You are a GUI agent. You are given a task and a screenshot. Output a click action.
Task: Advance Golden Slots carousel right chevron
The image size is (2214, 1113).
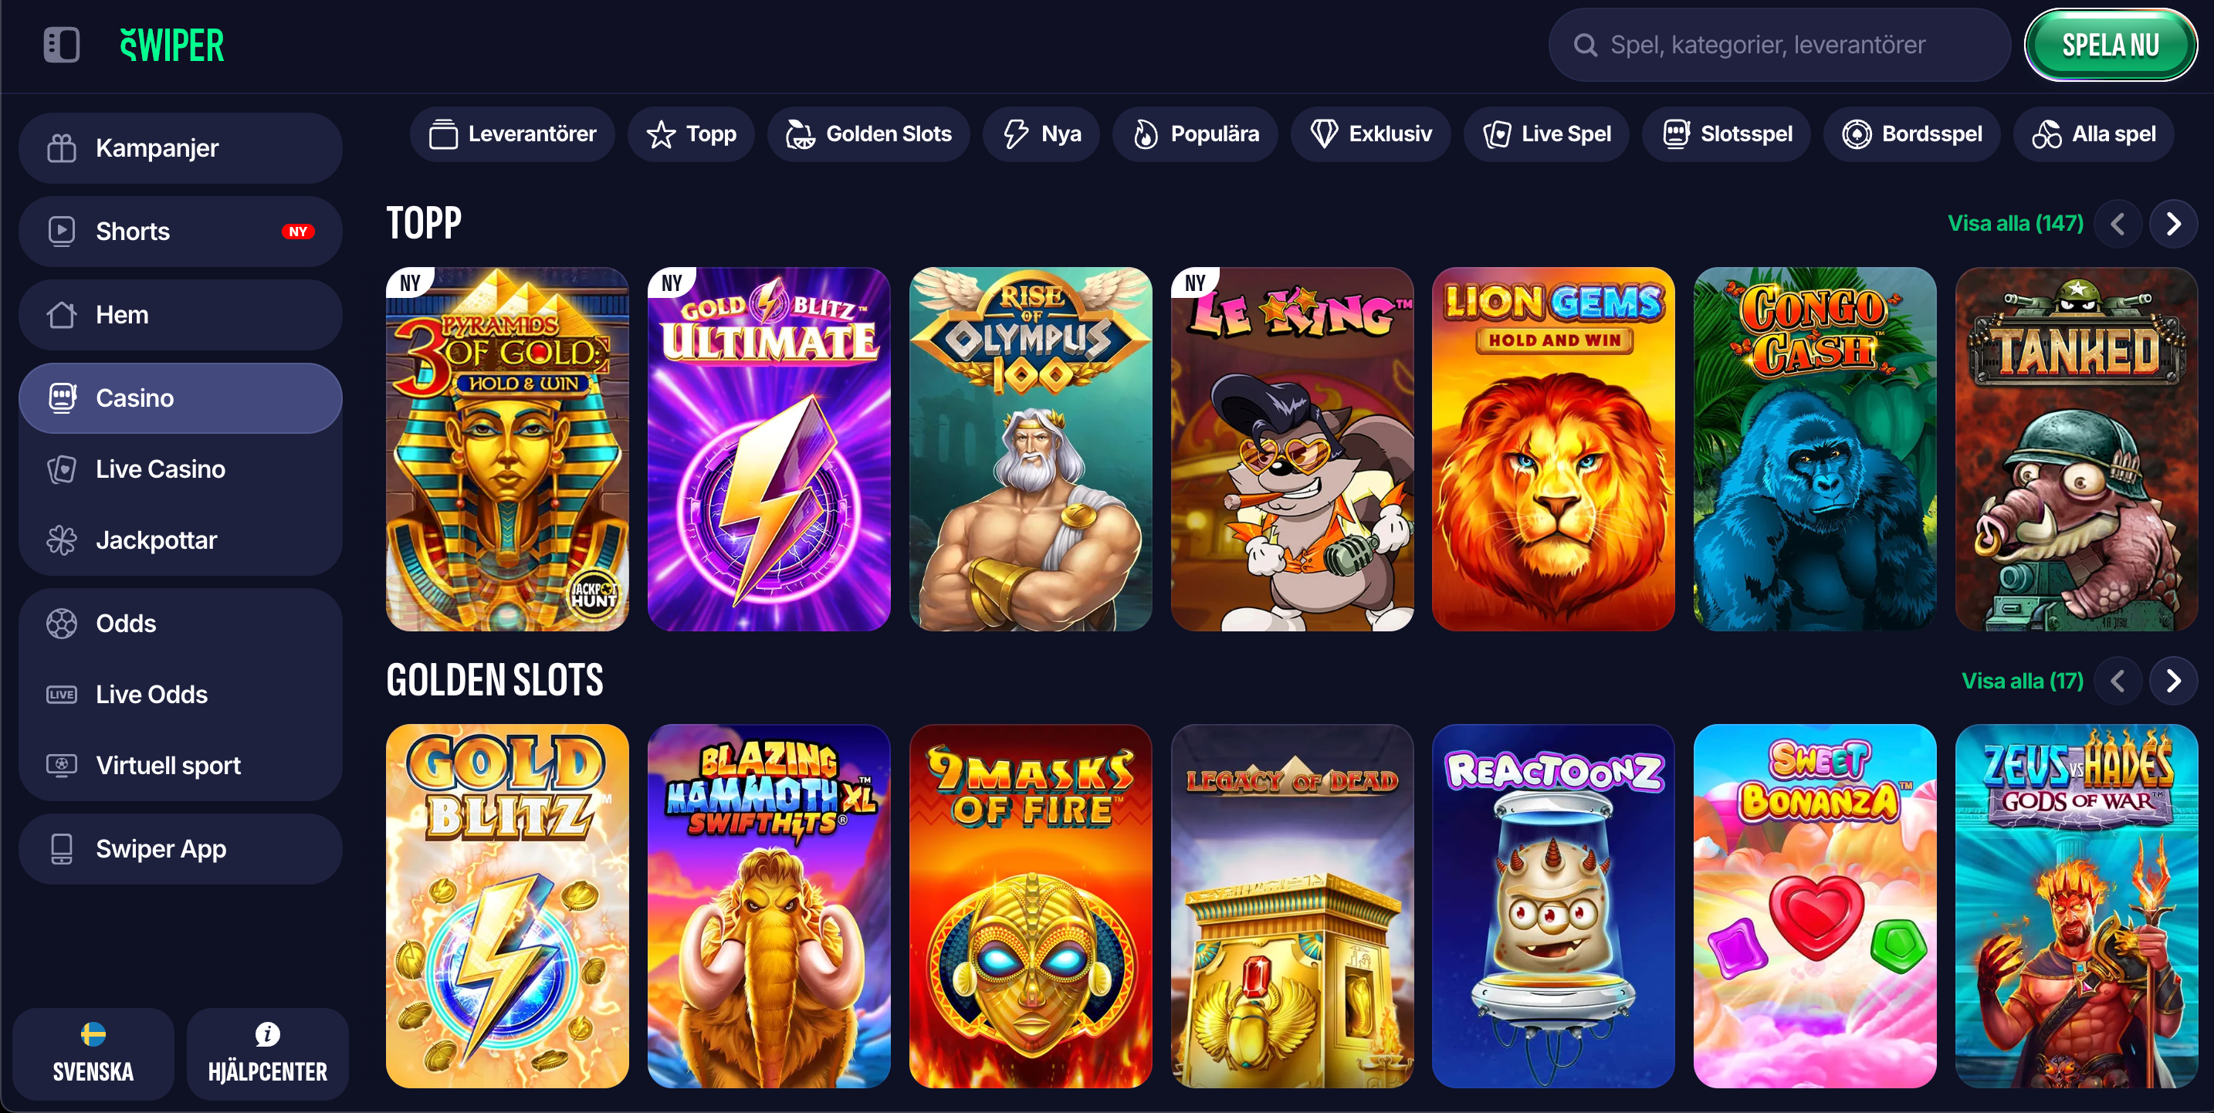click(2173, 681)
